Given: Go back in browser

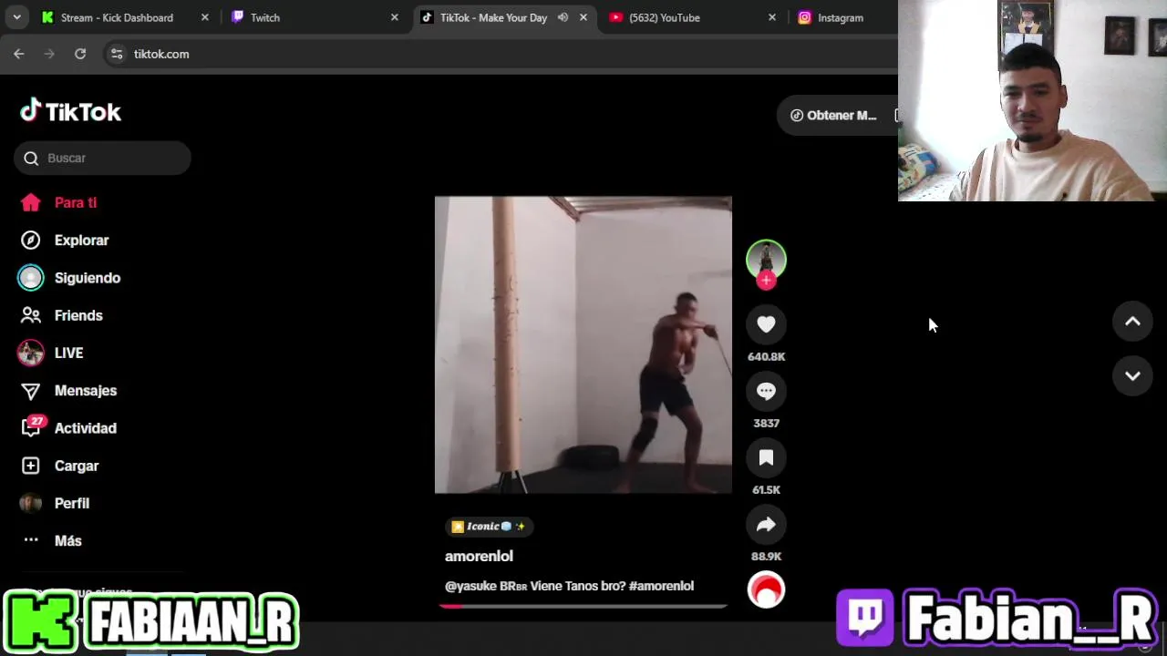Looking at the screenshot, I should tap(19, 54).
